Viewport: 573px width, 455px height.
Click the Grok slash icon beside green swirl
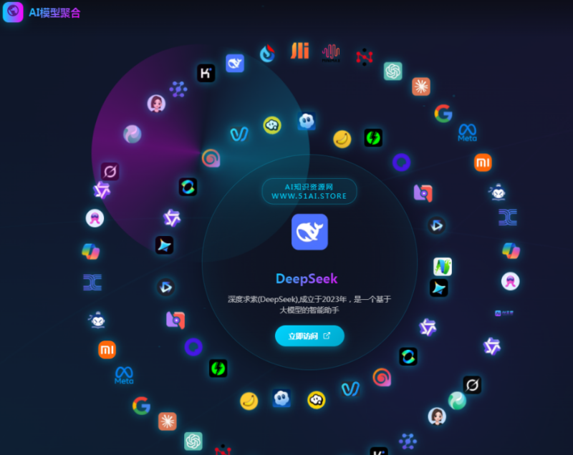(x=472, y=385)
